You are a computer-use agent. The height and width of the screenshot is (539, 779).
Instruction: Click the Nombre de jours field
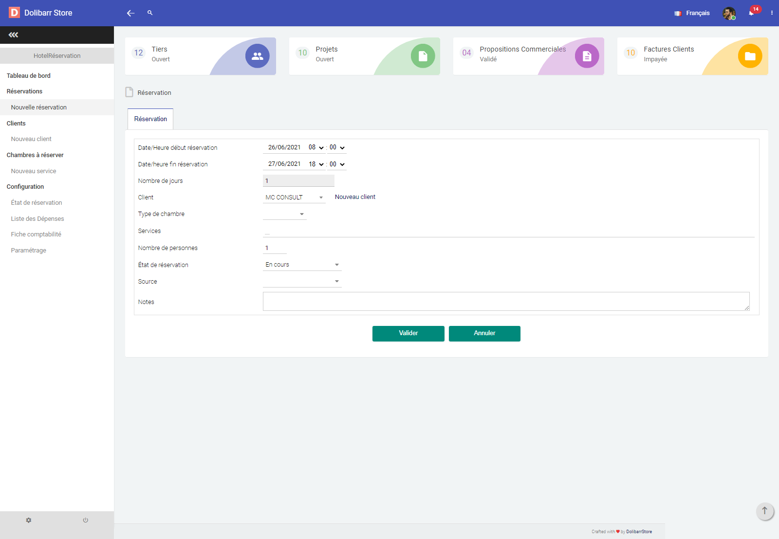298,181
